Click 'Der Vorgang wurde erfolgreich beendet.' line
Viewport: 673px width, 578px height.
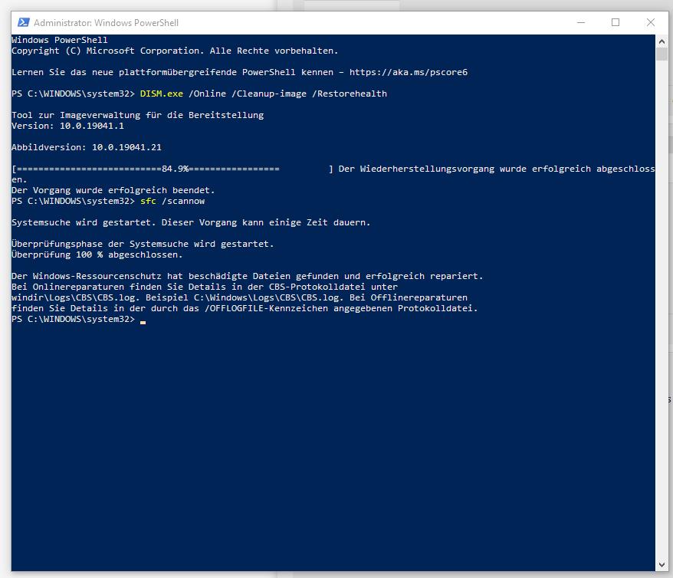(x=113, y=190)
